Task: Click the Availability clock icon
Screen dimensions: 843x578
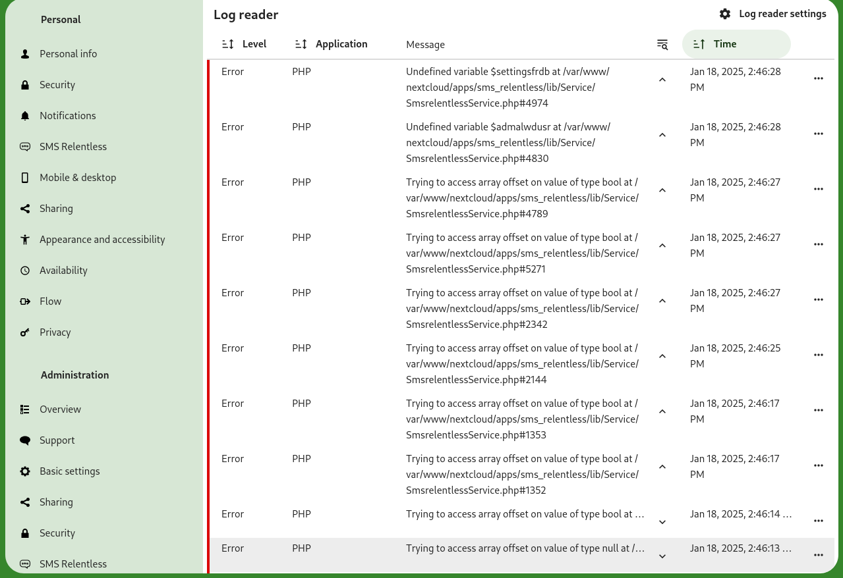Action: [25, 271]
